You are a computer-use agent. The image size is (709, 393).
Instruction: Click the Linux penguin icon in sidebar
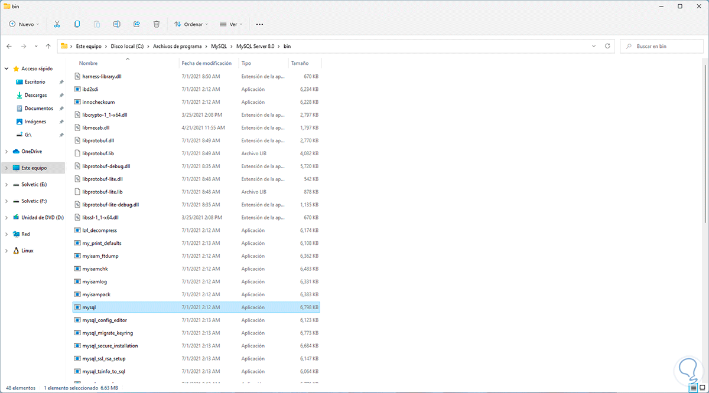[x=16, y=251]
